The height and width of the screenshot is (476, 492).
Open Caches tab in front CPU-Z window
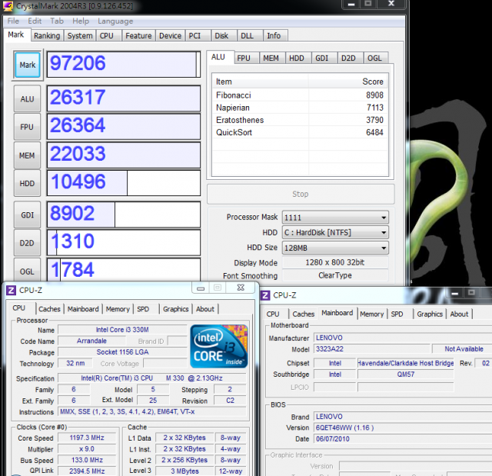pyautogui.click(x=49, y=309)
